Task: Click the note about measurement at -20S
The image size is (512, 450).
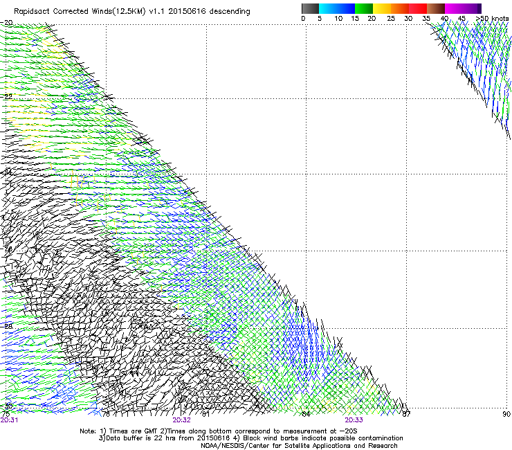Action: 259,431
